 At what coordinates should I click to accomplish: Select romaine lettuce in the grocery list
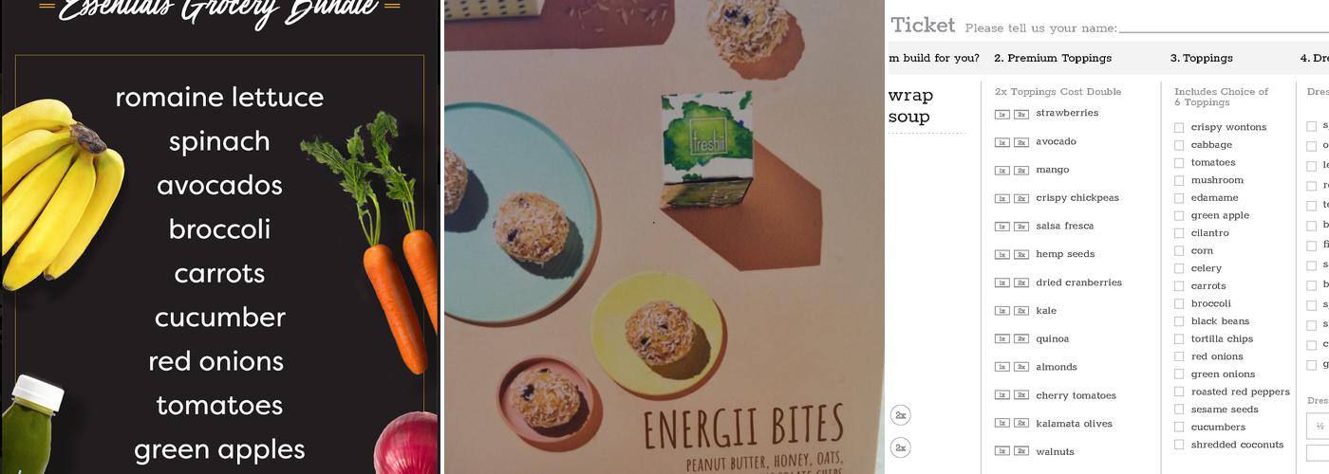pos(219,97)
